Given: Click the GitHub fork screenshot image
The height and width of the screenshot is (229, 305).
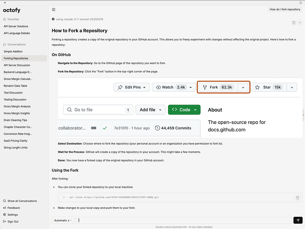Looking at the screenshot, I should pos(178,108).
